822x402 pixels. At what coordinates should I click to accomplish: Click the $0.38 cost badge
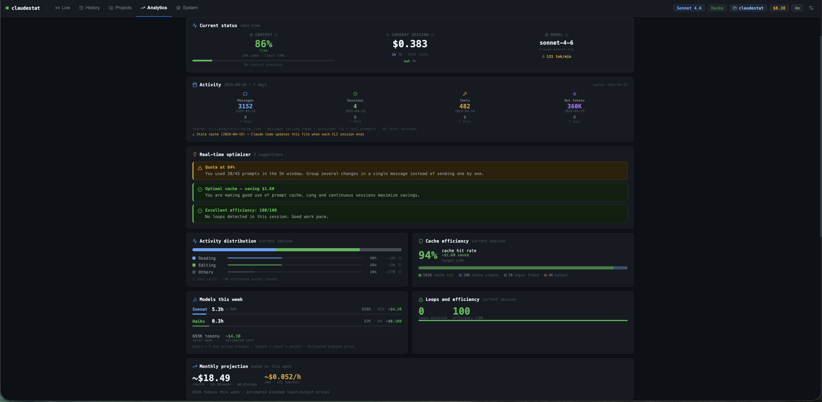(779, 8)
